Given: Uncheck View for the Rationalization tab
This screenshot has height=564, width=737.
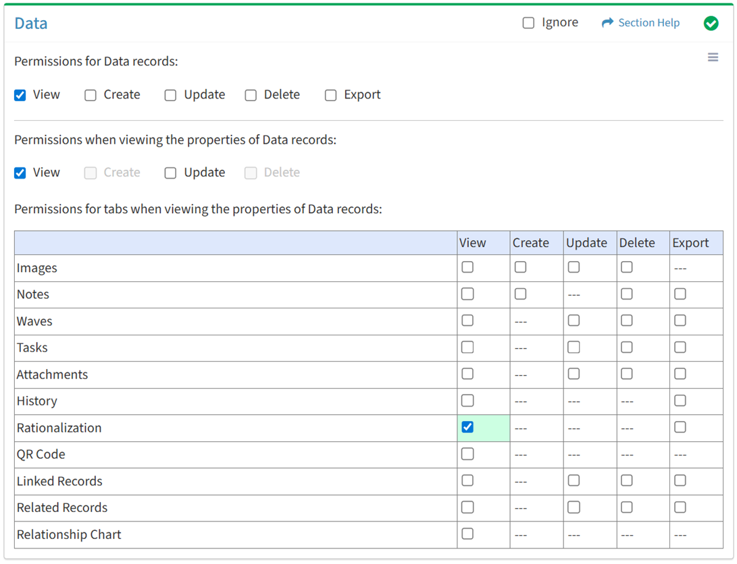Looking at the screenshot, I should 467,427.
